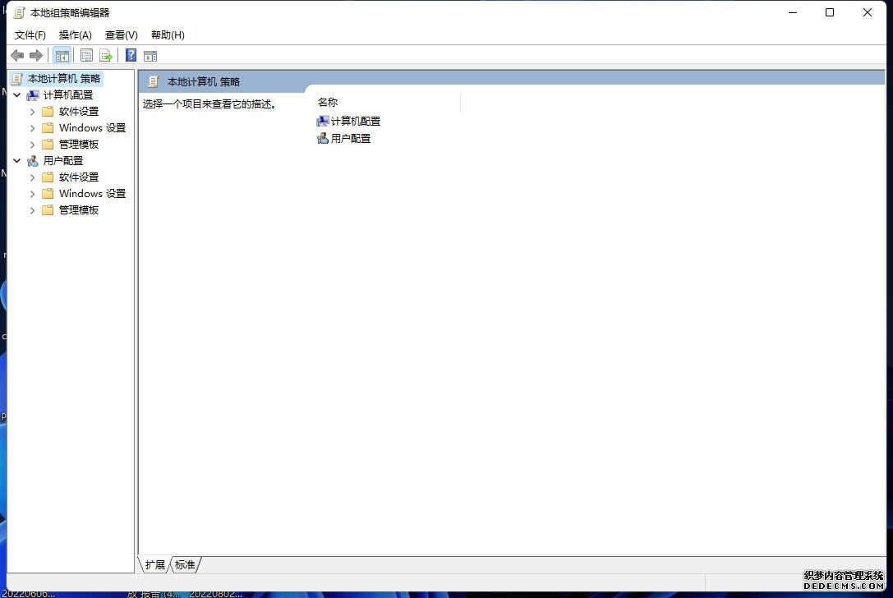Select 管理模板 label under 用户配置
This screenshot has height=598, width=893.
(x=79, y=210)
